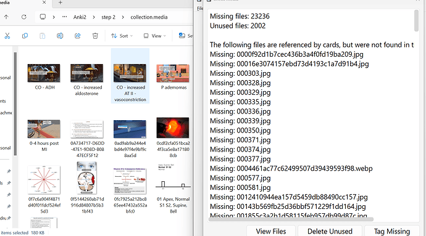Click the Refresh button in Explorer

click(24, 17)
